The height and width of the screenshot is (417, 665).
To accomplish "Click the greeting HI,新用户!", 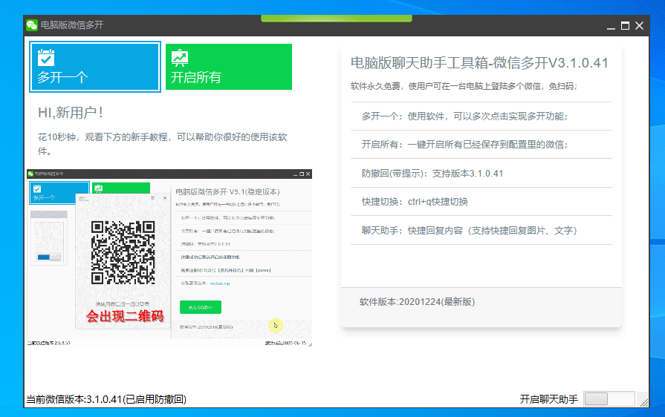I will (71, 113).
